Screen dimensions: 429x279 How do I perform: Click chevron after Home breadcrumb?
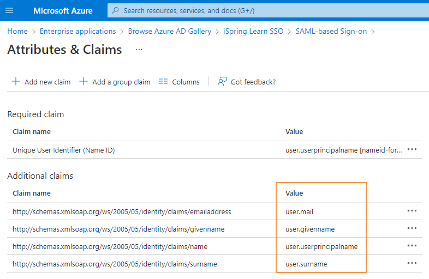click(x=34, y=32)
